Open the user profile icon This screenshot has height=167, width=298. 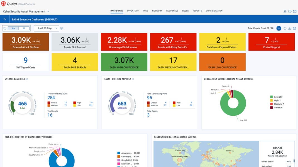tap(285, 11)
